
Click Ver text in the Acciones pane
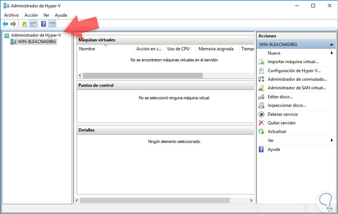coord(270,141)
